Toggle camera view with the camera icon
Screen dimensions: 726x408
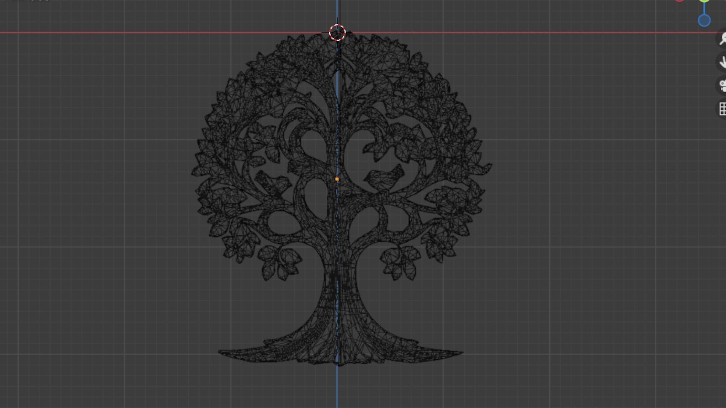point(722,85)
